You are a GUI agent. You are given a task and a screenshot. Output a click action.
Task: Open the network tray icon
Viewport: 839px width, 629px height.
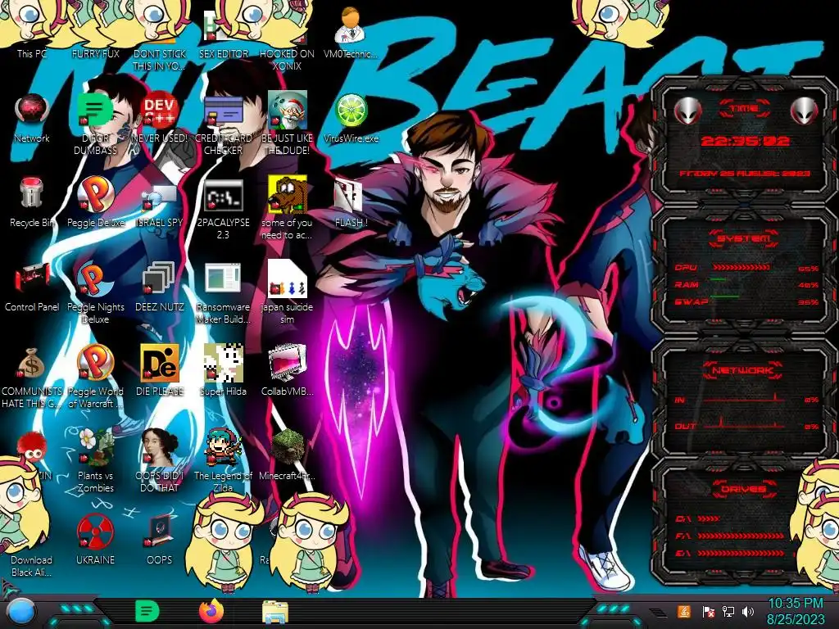click(x=728, y=611)
